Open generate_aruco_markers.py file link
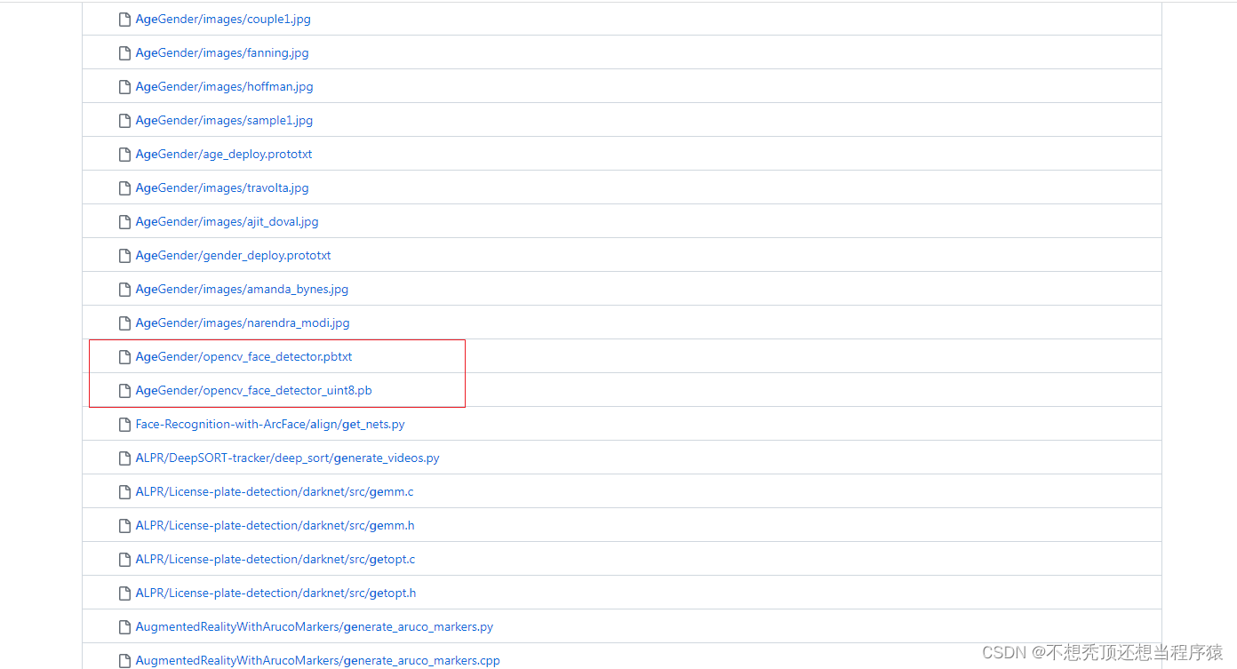The width and height of the screenshot is (1237, 669). (315, 626)
